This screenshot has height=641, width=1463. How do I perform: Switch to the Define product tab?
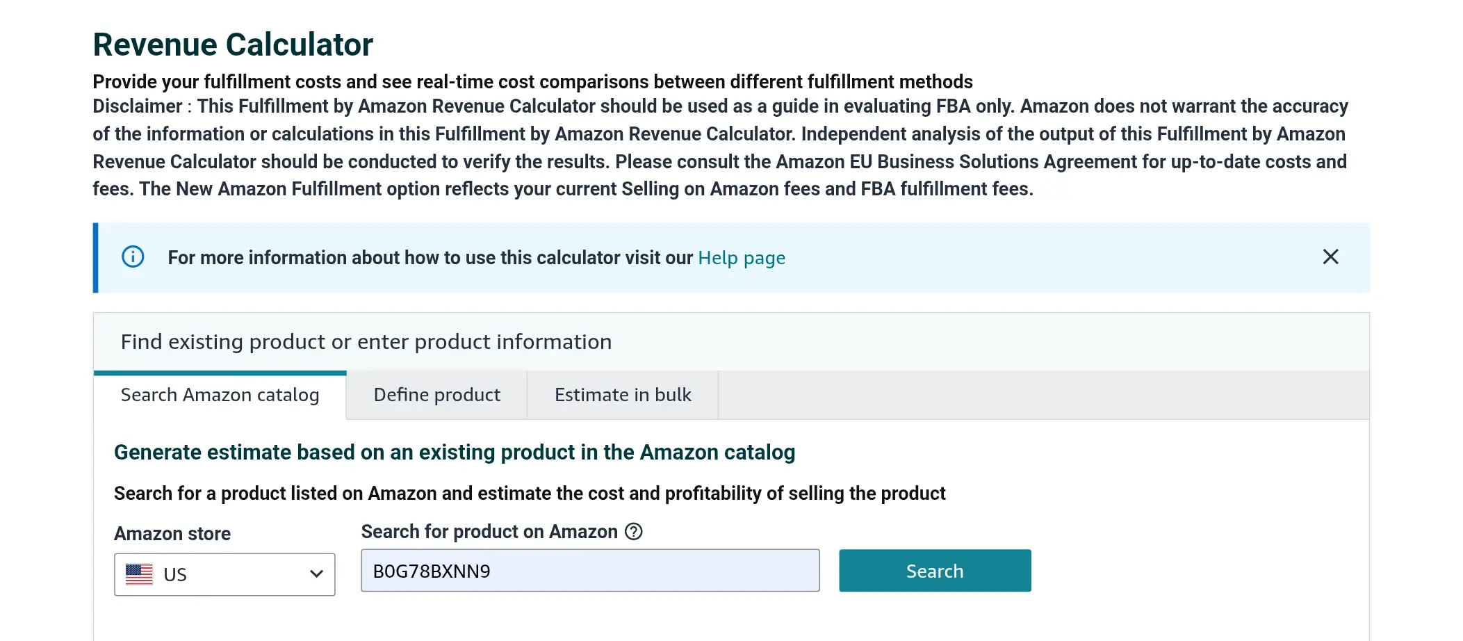(x=436, y=394)
